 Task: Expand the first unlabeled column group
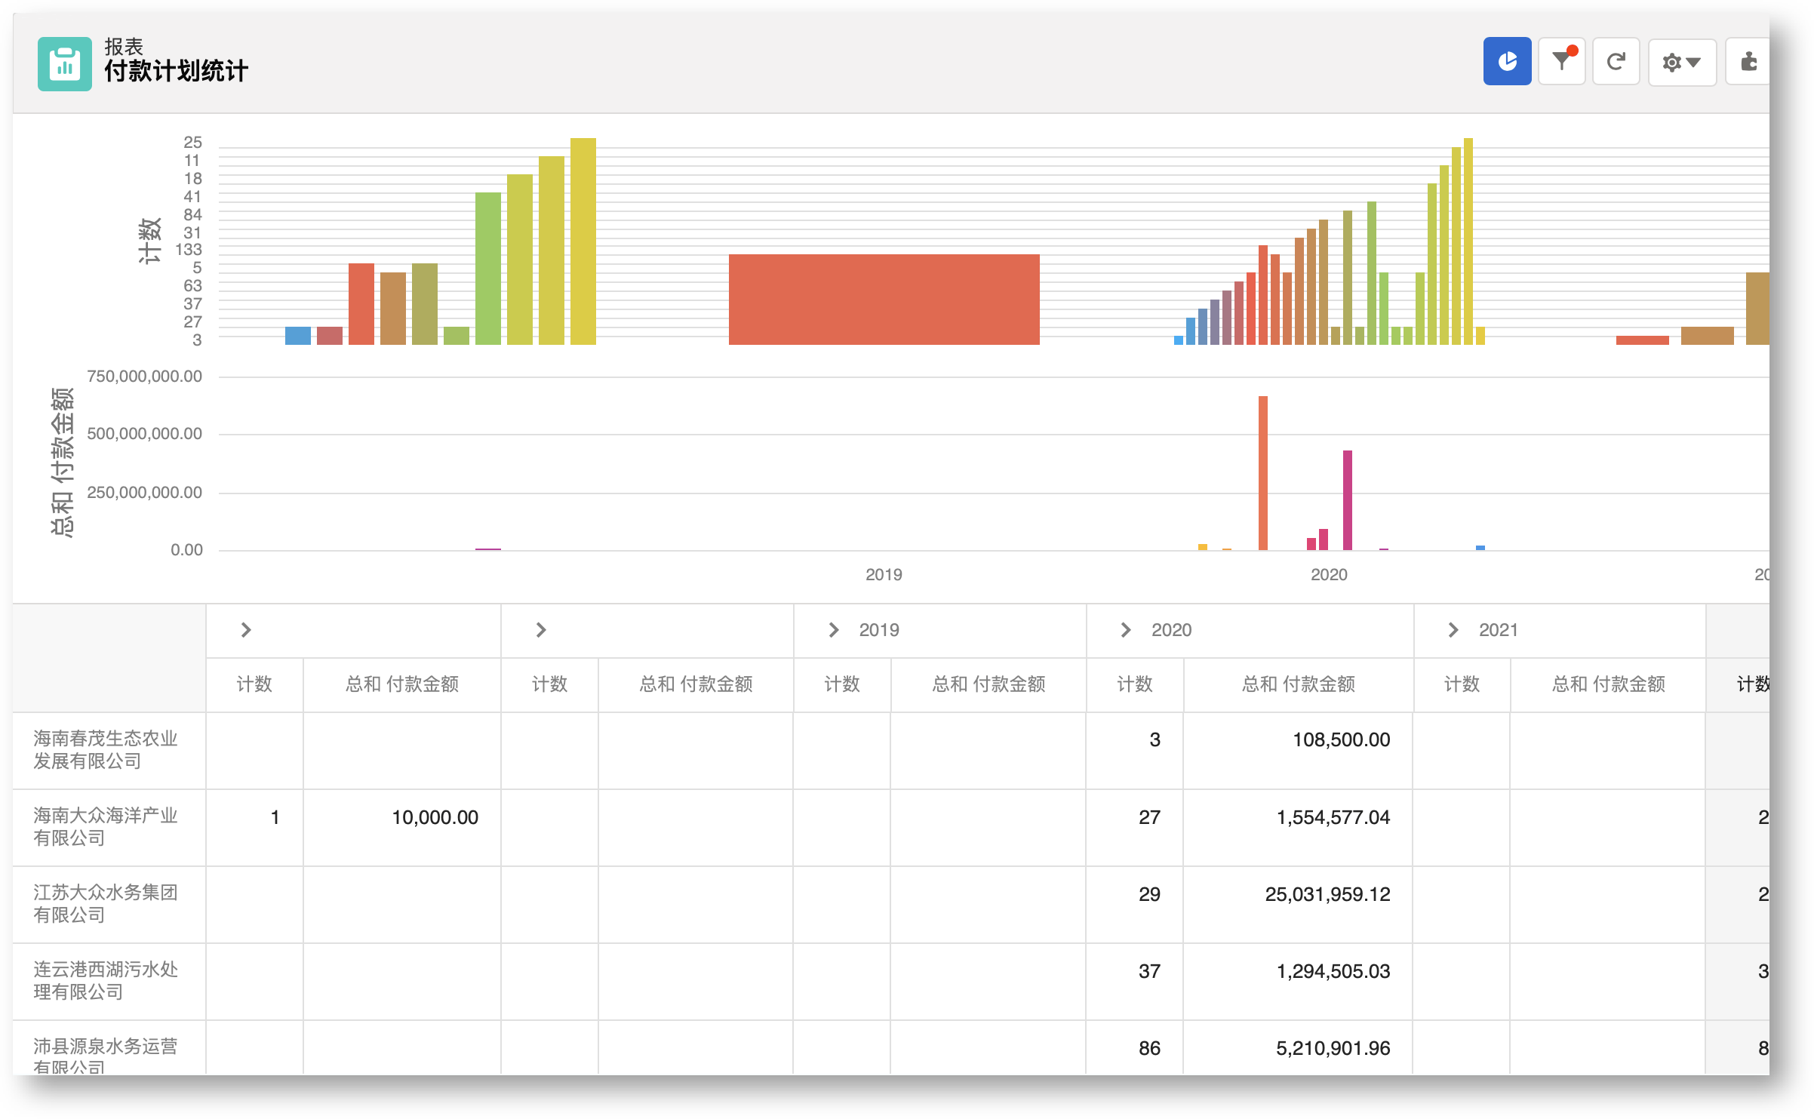tap(245, 630)
